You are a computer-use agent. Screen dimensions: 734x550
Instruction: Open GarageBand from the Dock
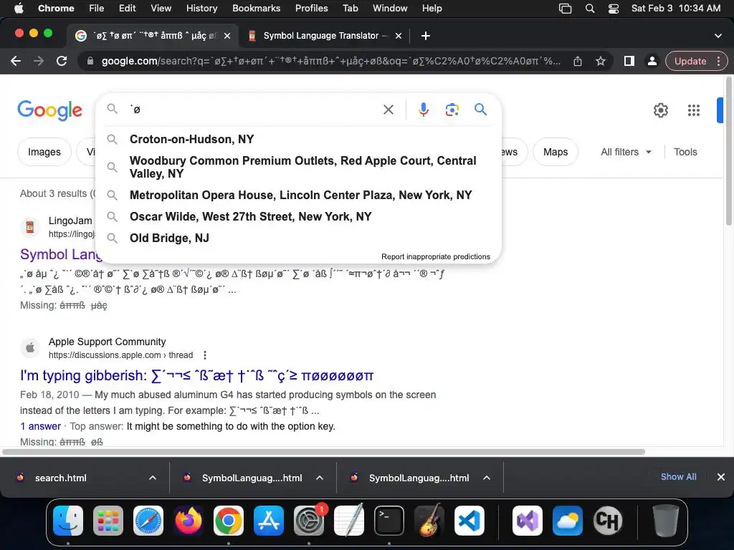click(x=429, y=521)
